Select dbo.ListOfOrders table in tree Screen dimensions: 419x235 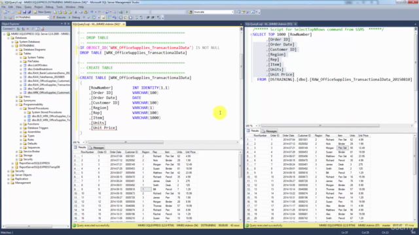[x=37, y=65]
